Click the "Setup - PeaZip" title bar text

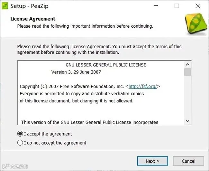pos(29,6)
